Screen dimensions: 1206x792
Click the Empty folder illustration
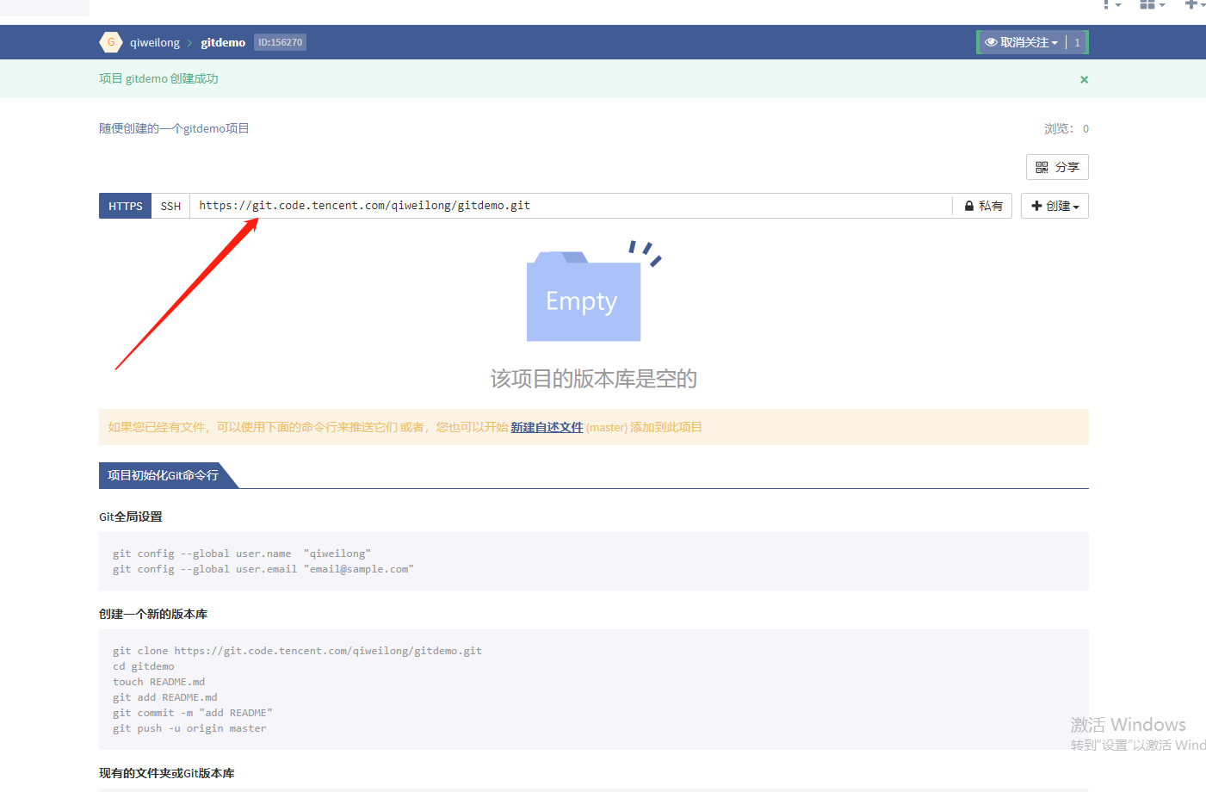click(x=593, y=291)
